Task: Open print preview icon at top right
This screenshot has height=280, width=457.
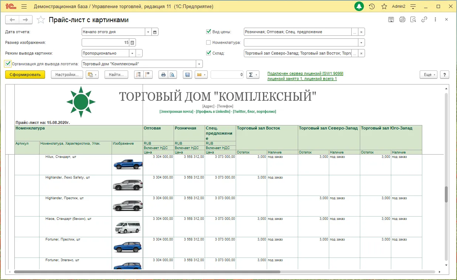Action: coord(413,20)
